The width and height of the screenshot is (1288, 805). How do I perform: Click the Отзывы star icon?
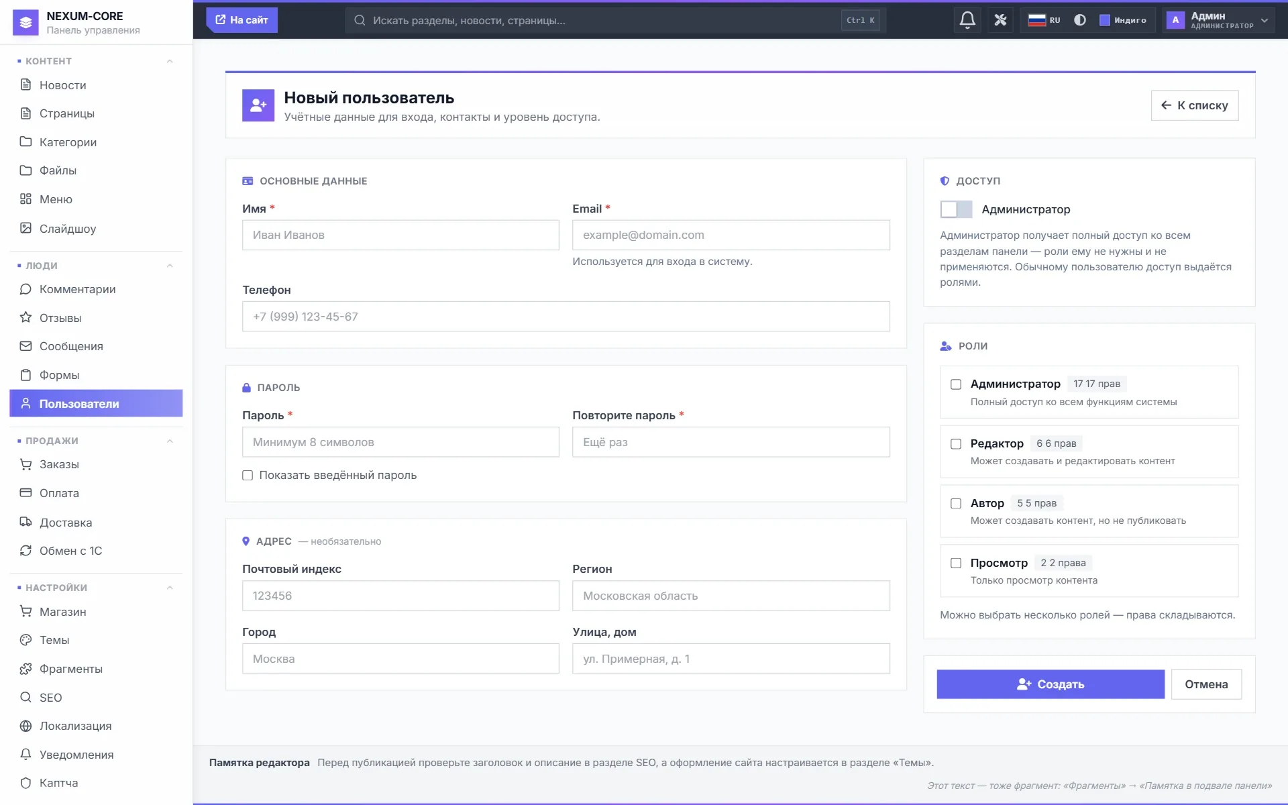point(25,317)
